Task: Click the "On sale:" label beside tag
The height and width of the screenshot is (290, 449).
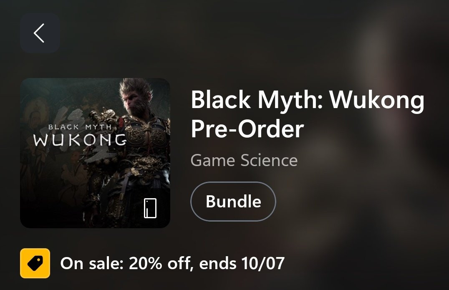Action: click(x=92, y=263)
